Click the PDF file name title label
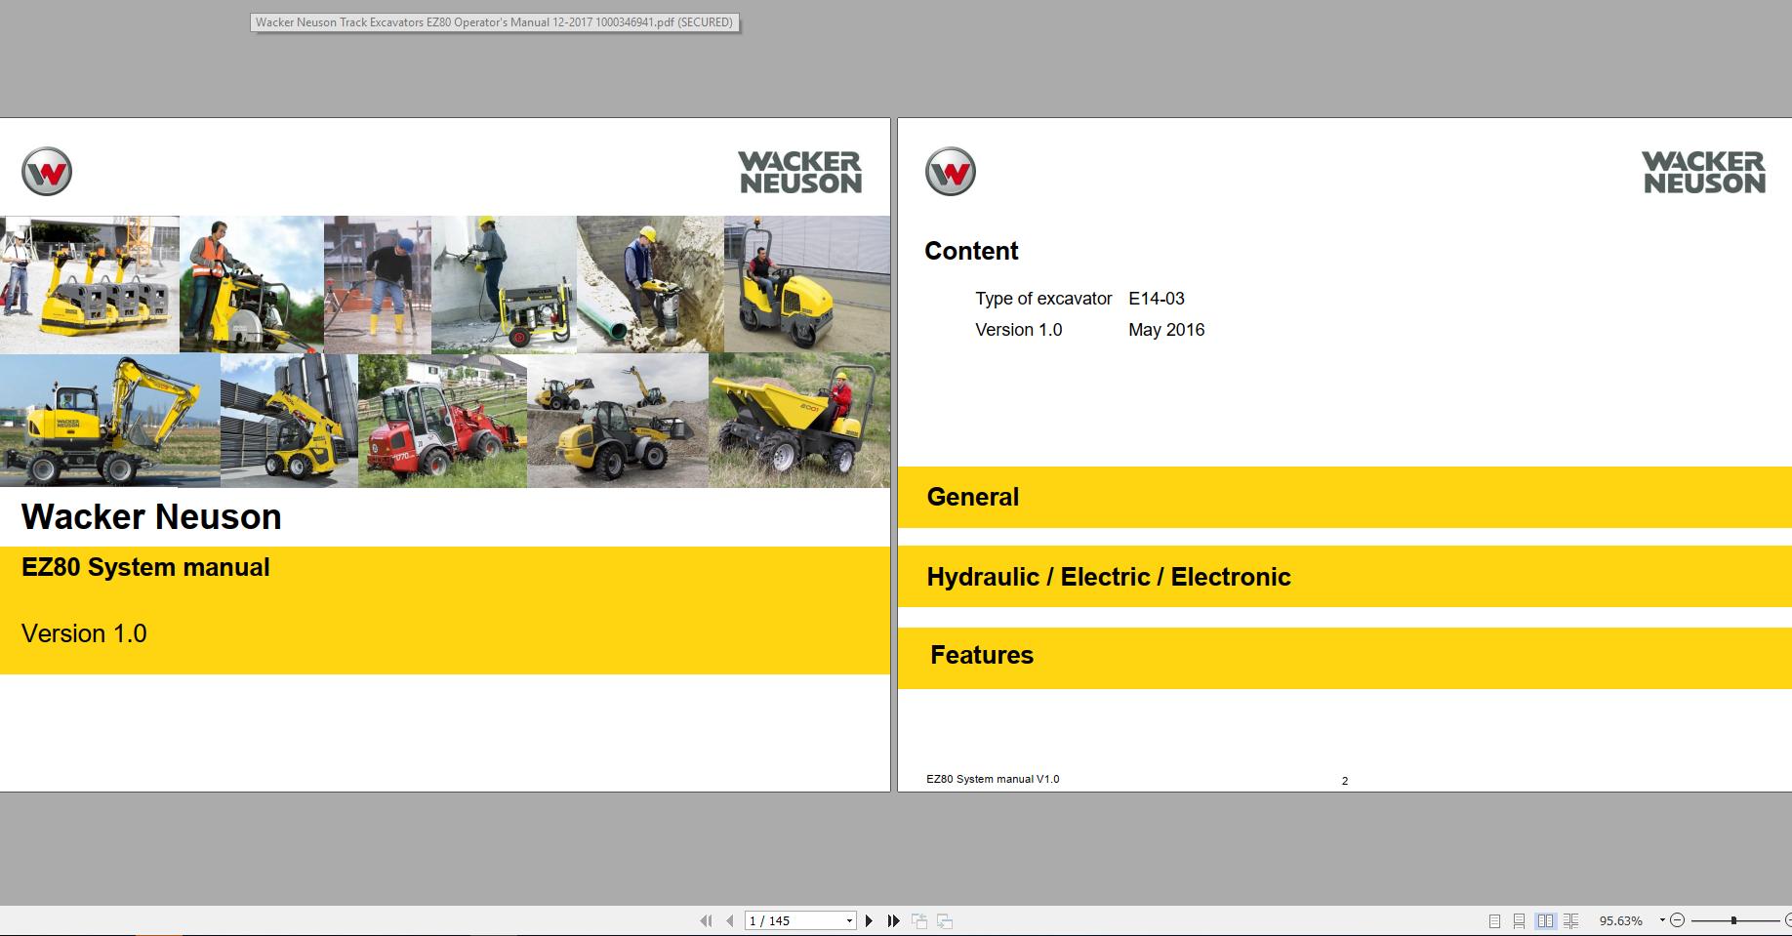This screenshot has width=1792, height=936. [495, 22]
